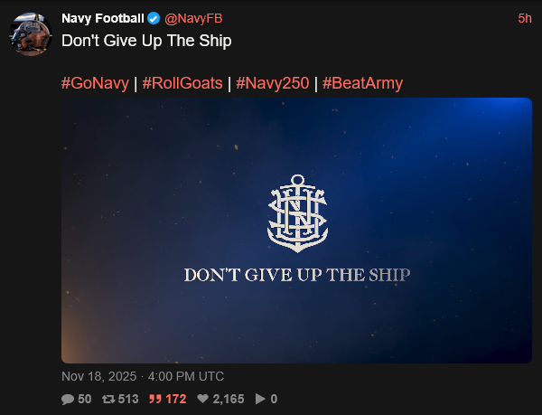The height and width of the screenshot is (415, 542).
Task: Click the anchor monogram logo in the image
Action: pyautogui.click(x=297, y=213)
